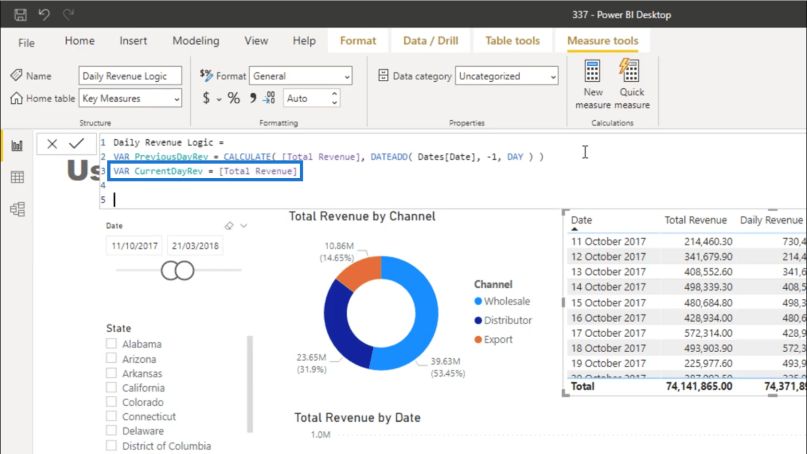
Task: Tick the California checkbox
Action: (x=111, y=388)
